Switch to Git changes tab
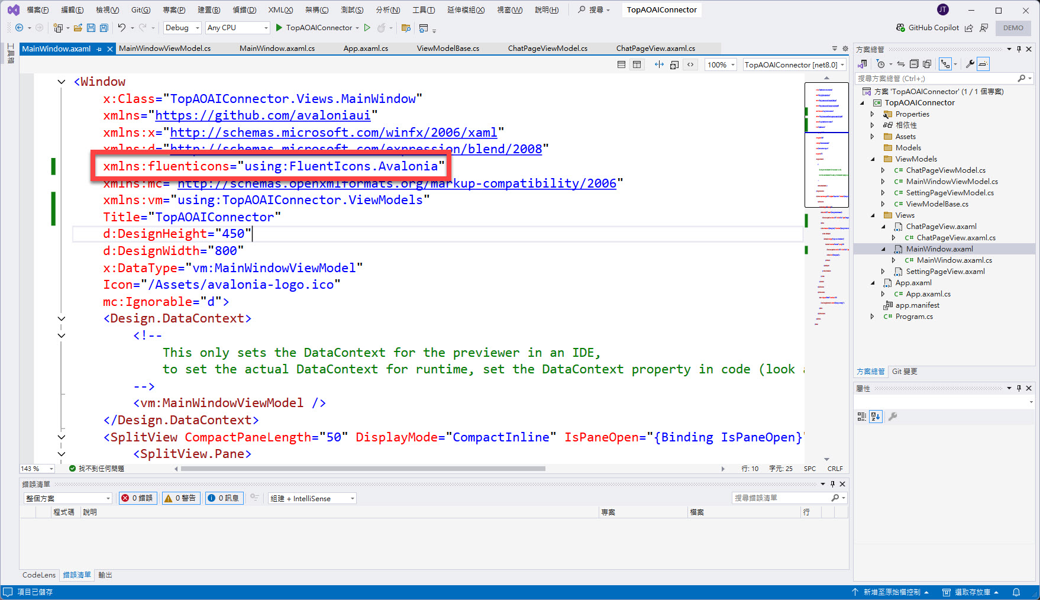Viewport: 1040px width, 600px height. [x=905, y=372]
